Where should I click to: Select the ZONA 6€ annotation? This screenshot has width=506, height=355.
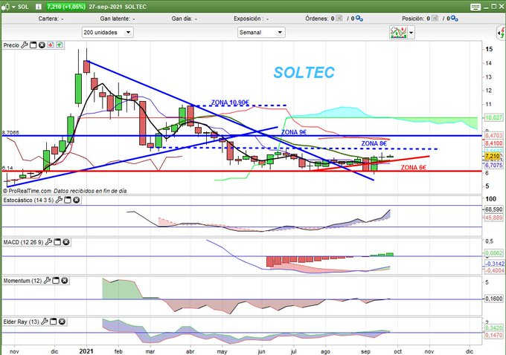(414, 168)
